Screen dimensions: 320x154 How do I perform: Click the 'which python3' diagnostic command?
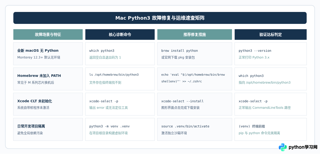[x=102, y=51]
